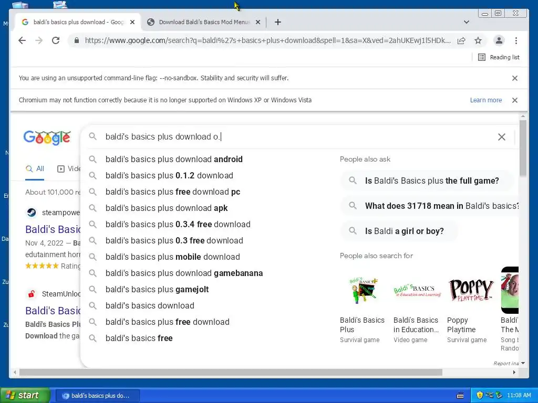Image resolution: width=538 pixels, height=403 pixels.
Task: Select the baldi's basics plus download Google tab
Action: 78,22
